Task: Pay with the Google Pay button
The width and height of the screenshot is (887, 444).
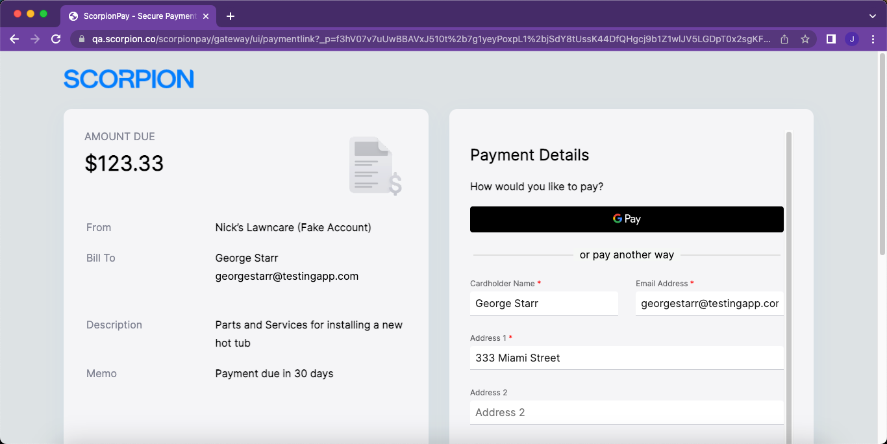Action: (x=627, y=219)
